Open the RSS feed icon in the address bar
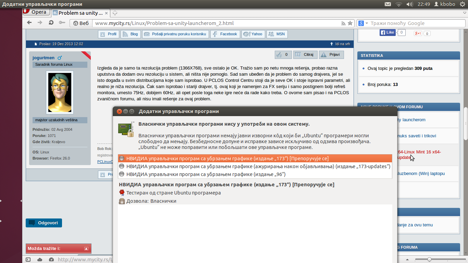468x263 pixels. pos(343,23)
